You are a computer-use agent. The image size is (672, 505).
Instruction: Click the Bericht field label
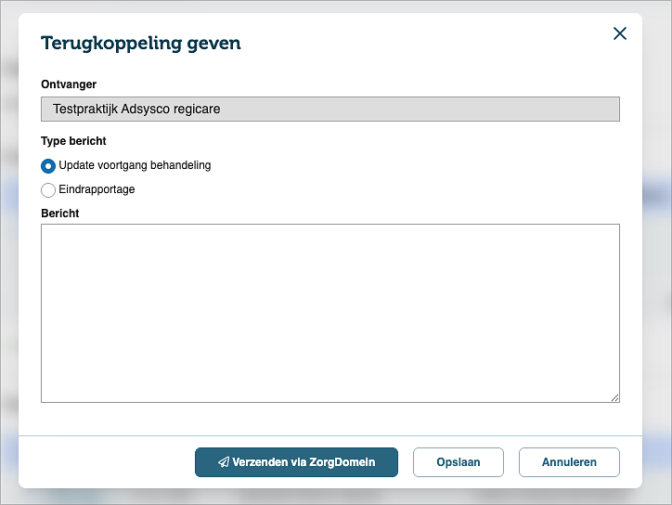(60, 214)
